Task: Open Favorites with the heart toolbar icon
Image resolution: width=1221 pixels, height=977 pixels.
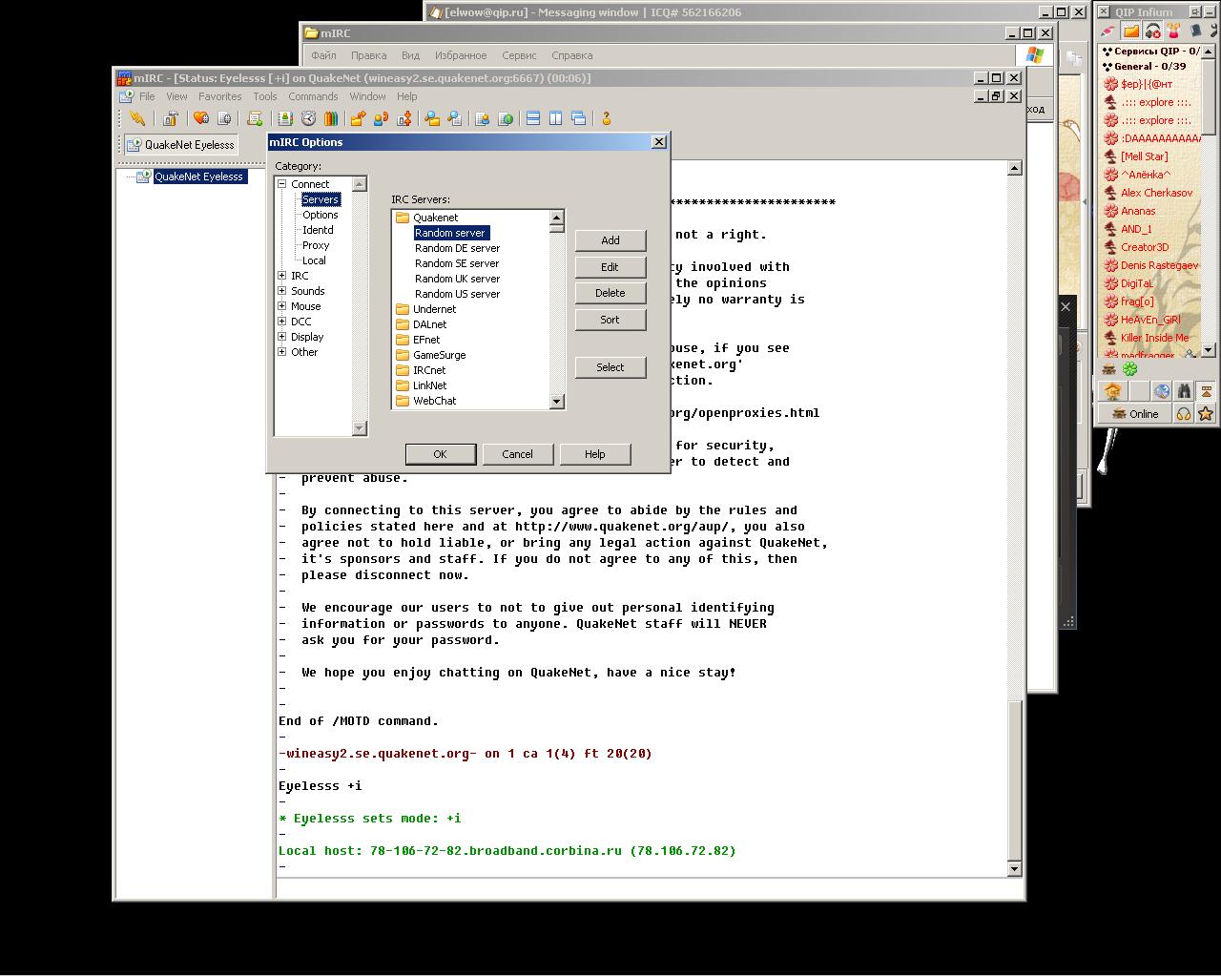Action: pos(200,118)
